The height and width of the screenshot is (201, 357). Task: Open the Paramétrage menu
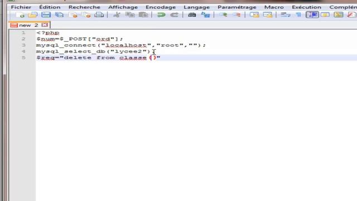[237, 7]
